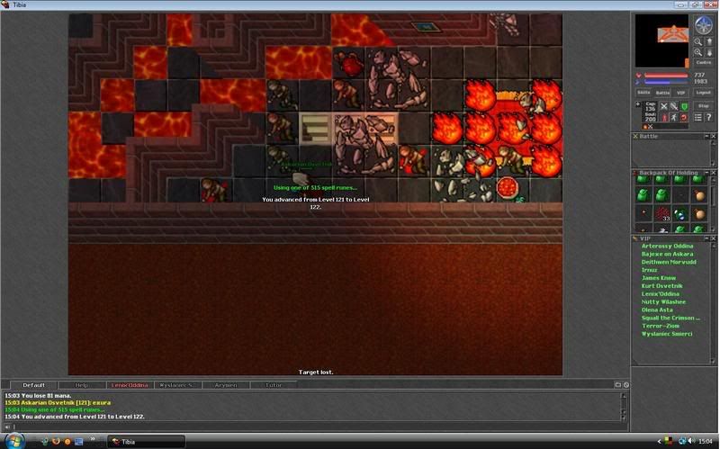Open the Windows Start orb
The width and height of the screenshot is (720, 449).
[x=14, y=441]
